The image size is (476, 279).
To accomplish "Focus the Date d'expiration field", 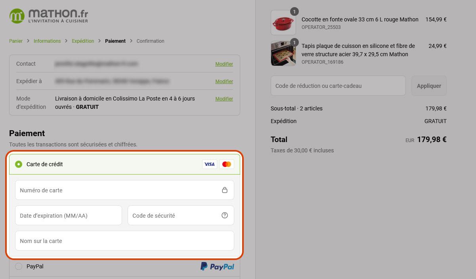I will click(x=69, y=215).
